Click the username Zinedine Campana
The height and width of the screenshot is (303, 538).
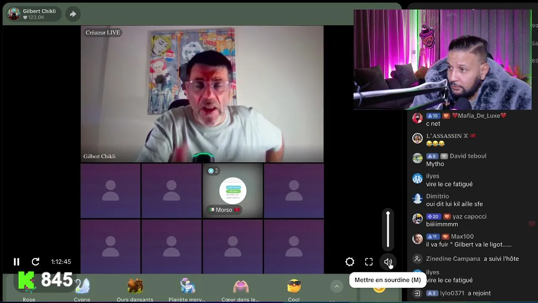pyautogui.click(x=453, y=259)
